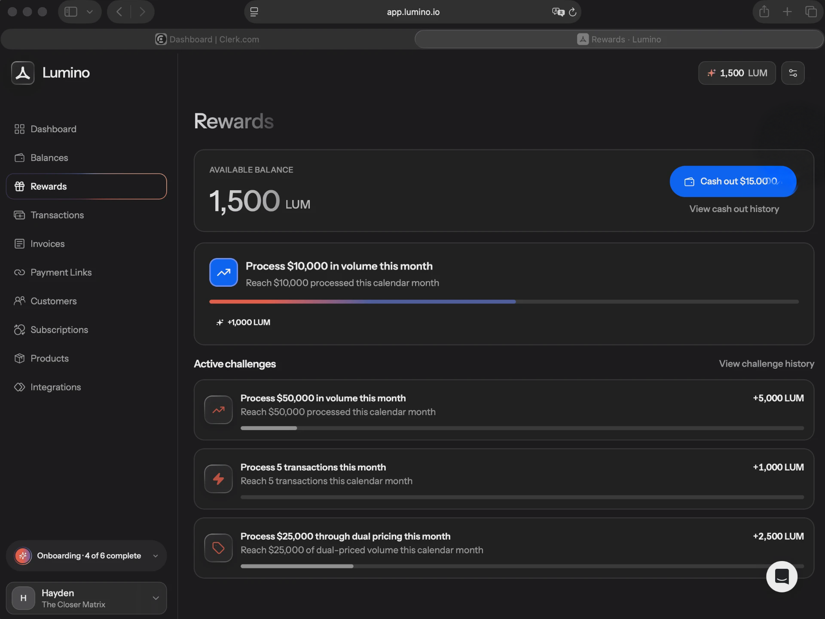Viewport: 825px width, 619px height.
Task: Click the H avatar for Hayden
Action: click(23, 598)
